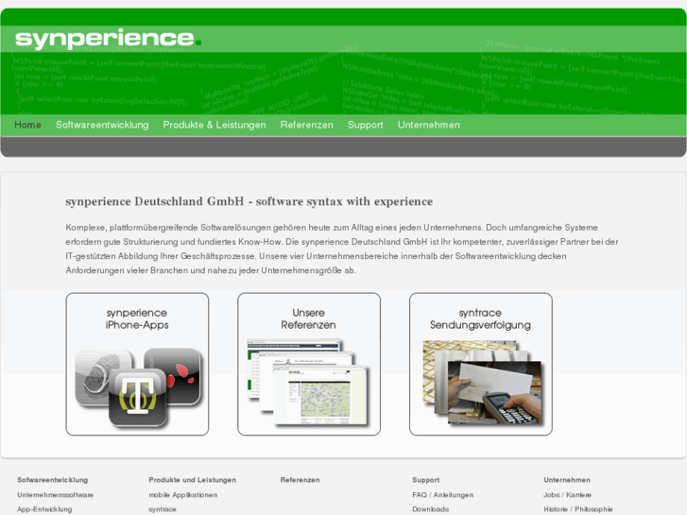Open the mobile Applikationen footer link
This screenshot has width=687, height=515.
coord(183,495)
